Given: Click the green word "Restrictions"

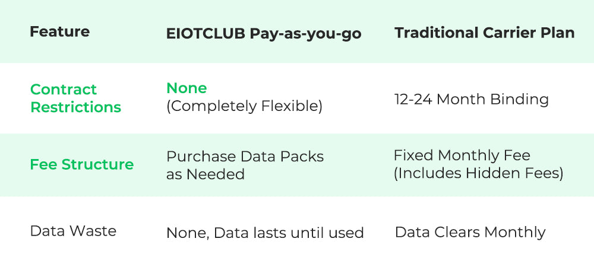Looking at the screenshot, I should [x=75, y=107].
